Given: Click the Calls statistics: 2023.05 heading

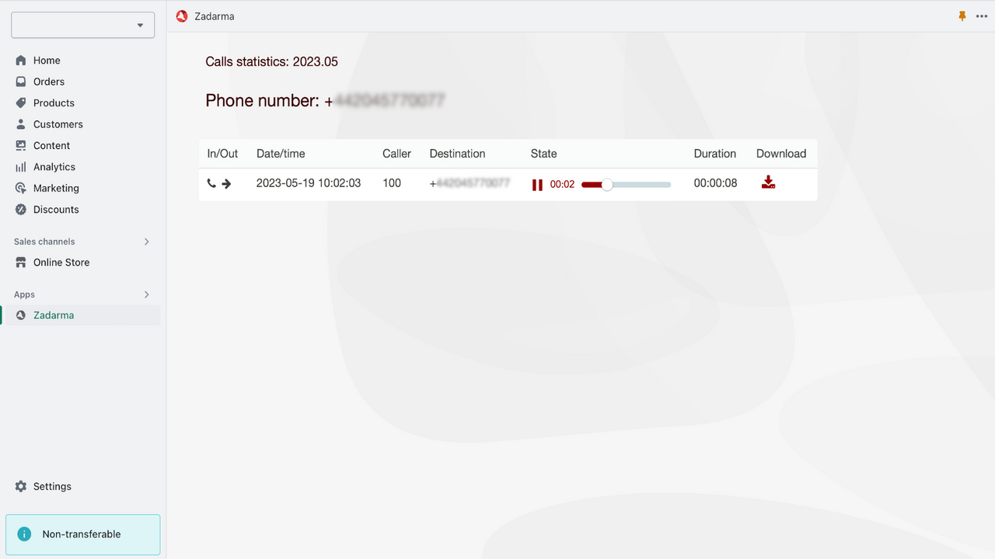Looking at the screenshot, I should [271, 62].
